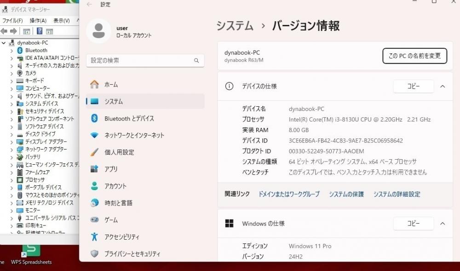The height and width of the screenshot is (271, 460).
Task: Click the battery (バッテリ) device icon
Action: click(x=20, y=157)
